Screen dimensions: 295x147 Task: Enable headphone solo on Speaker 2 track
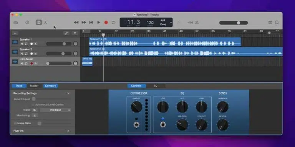26,54
